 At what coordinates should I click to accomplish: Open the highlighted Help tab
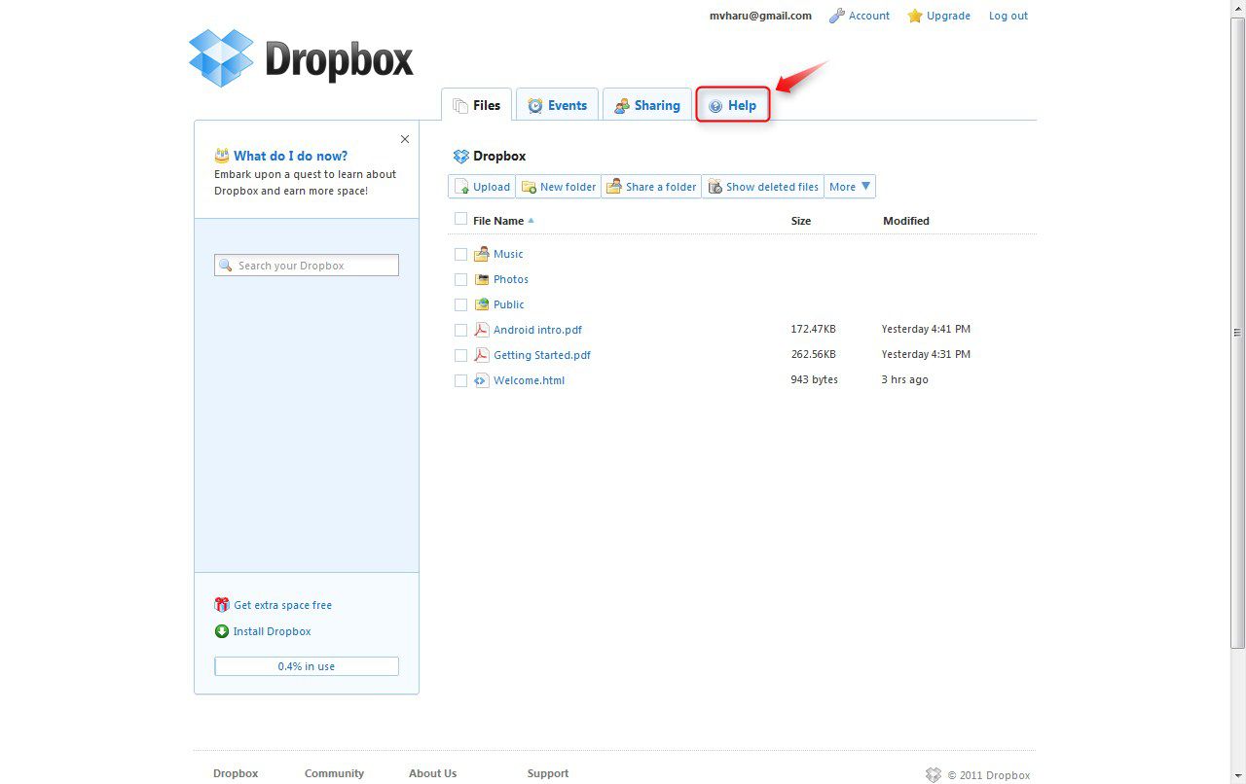[x=733, y=105]
